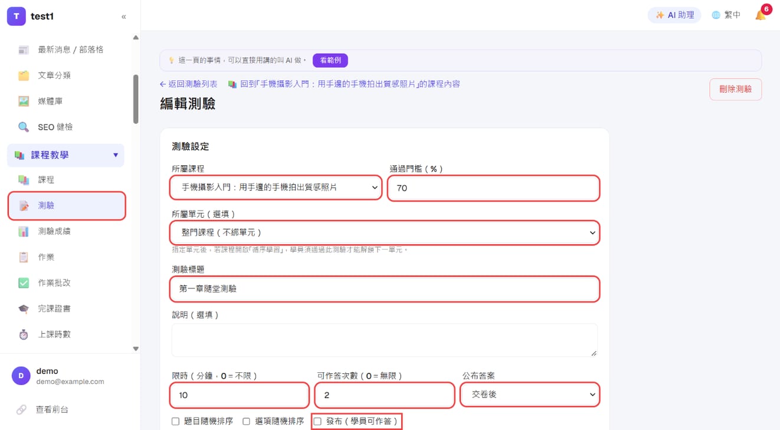Click the 說明（選填）text area
This screenshot has width=780, height=430.
pyautogui.click(x=385, y=340)
